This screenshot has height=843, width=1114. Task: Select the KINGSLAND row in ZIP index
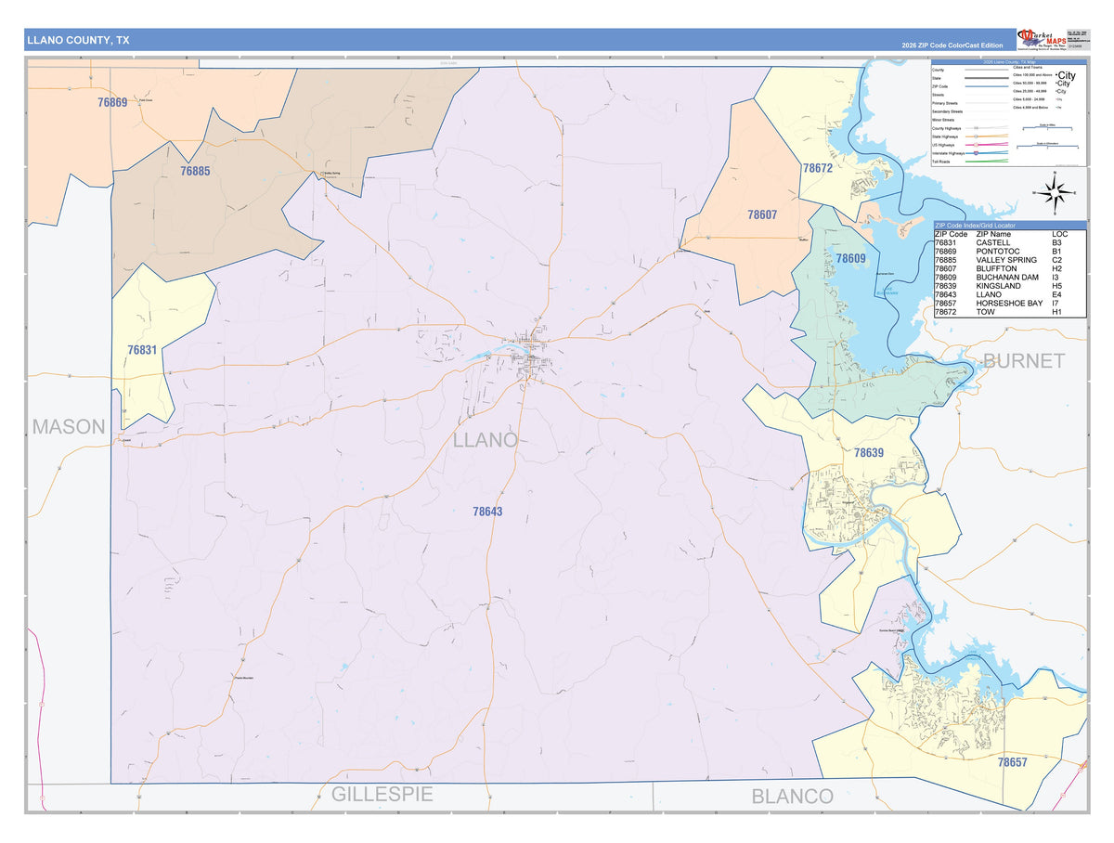coord(1009,286)
